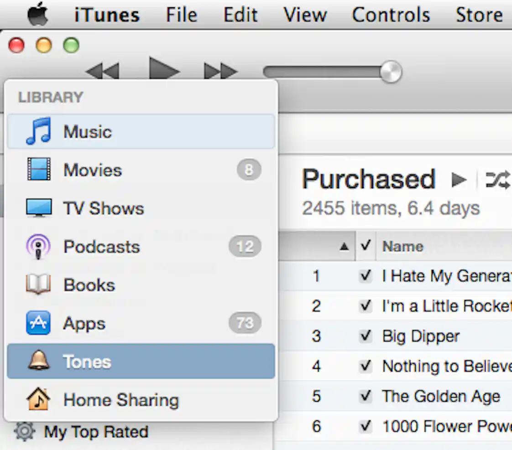Toggle the checkbox for 1000 Flower Power
The height and width of the screenshot is (450, 512).
365,426
